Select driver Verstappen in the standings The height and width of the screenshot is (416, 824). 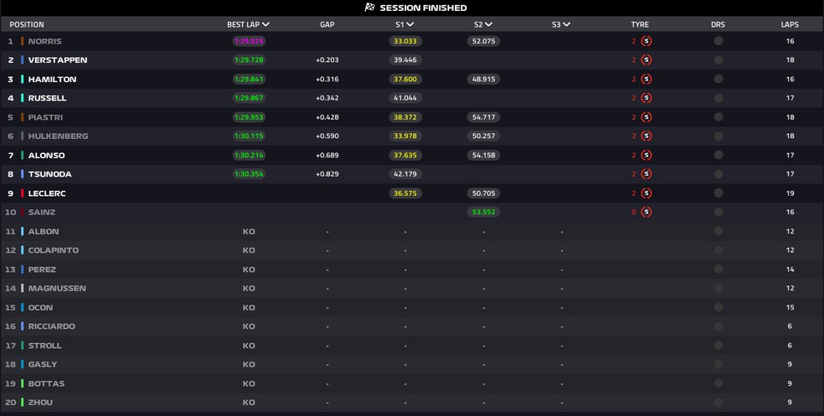pos(57,60)
